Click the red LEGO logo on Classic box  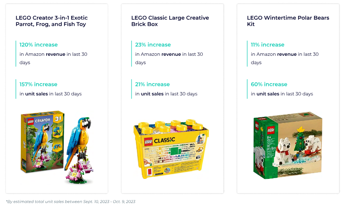coord(148,141)
